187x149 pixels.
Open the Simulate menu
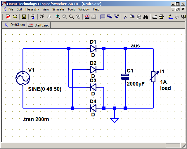[58, 9]
